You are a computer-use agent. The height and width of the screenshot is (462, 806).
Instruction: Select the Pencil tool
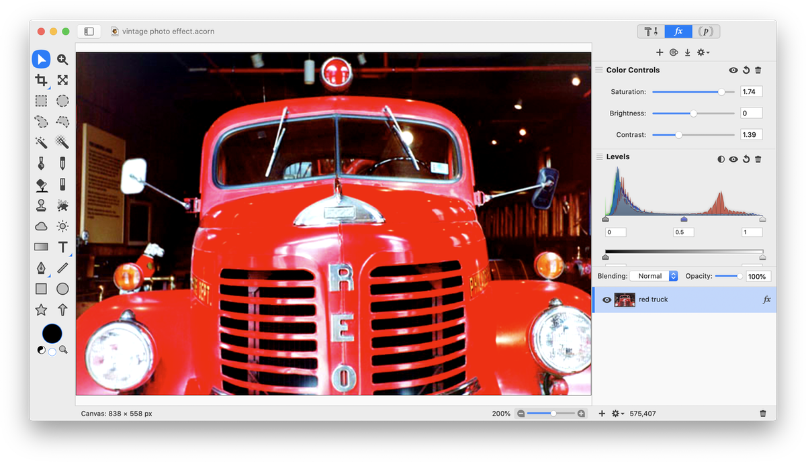[x=62, y=163]
